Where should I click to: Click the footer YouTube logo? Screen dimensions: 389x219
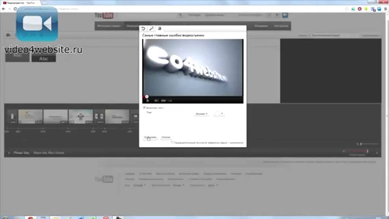104,179
